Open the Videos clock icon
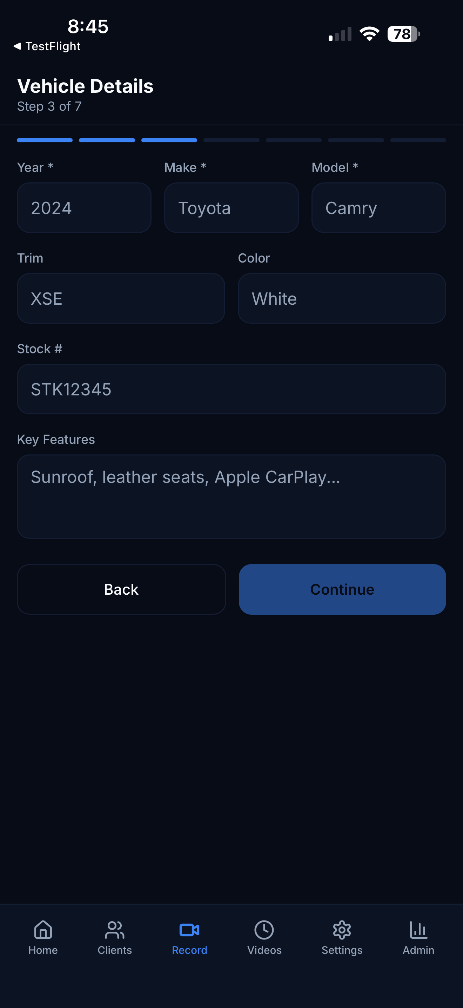 [x=264, y=930]
